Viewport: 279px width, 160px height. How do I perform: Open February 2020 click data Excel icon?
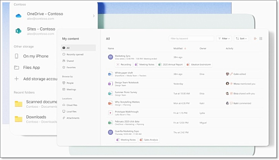pos(110,123)
